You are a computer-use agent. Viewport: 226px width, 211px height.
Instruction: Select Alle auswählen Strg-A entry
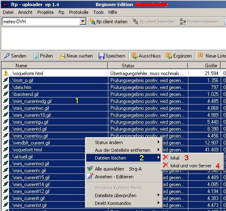124,169
